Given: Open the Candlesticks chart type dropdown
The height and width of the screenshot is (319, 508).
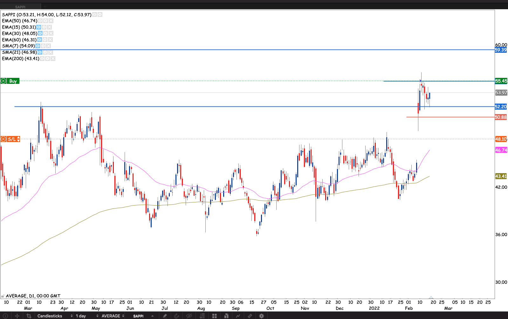Looking at the screenshot, I should (x=55, y=316).
